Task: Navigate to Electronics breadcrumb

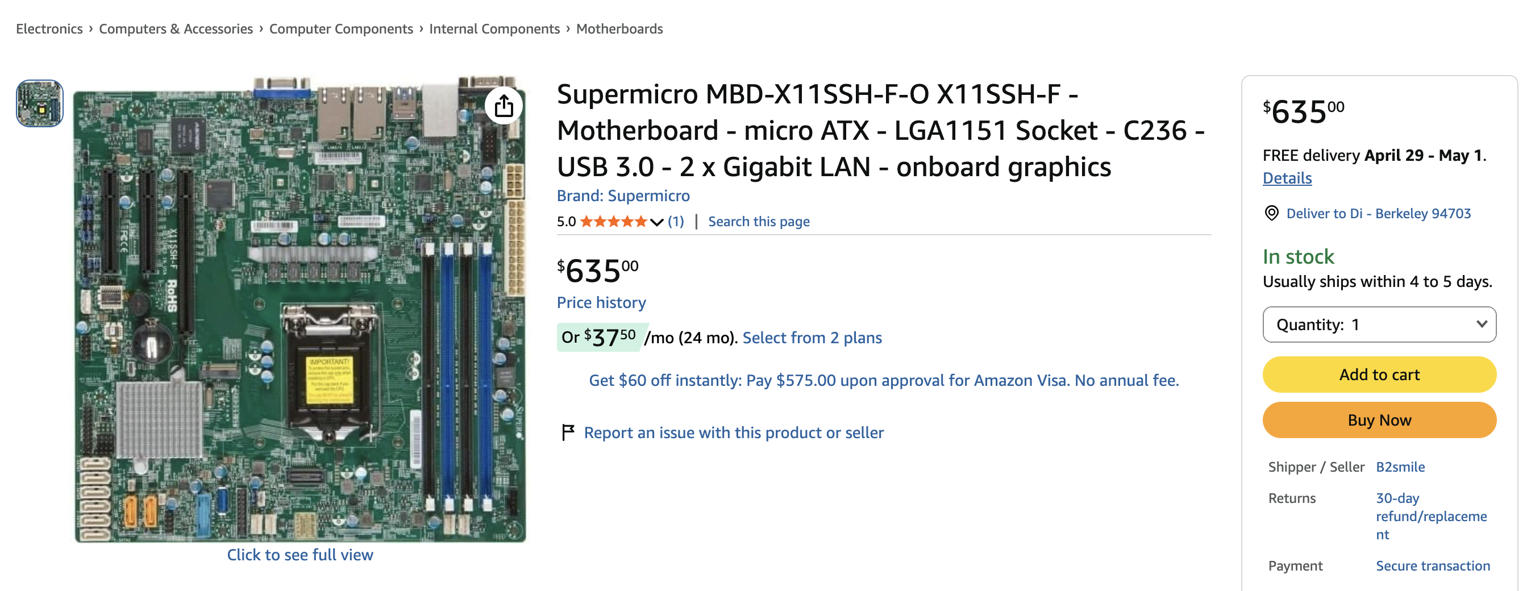Action: [50, 28]
